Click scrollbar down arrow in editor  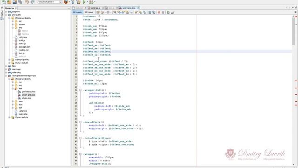[x=293, y=165]
